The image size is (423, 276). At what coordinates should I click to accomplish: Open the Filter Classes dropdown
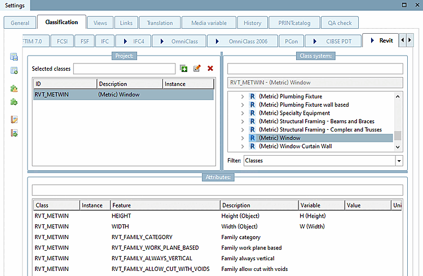point(399,161)
